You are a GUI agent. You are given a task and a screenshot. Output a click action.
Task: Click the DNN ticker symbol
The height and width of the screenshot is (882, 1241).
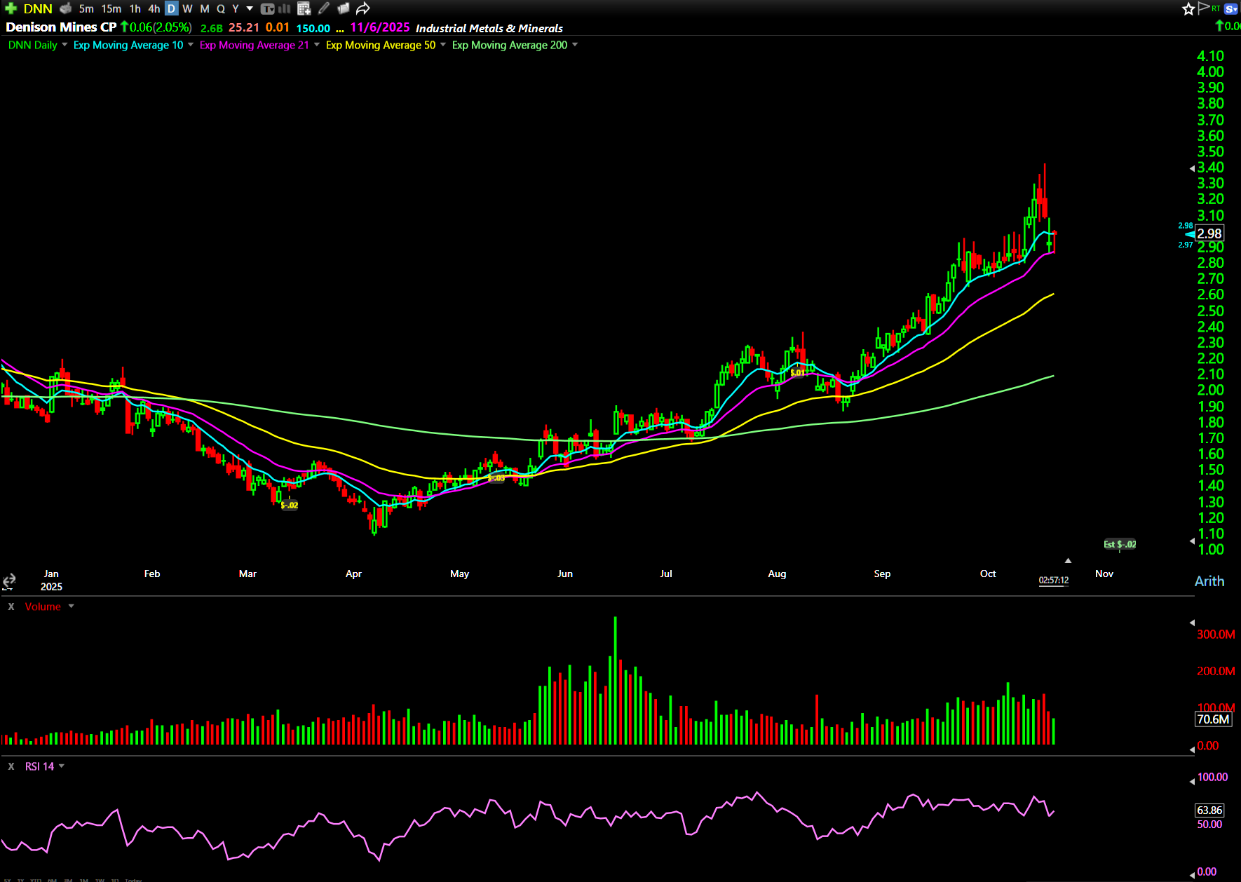38,8
